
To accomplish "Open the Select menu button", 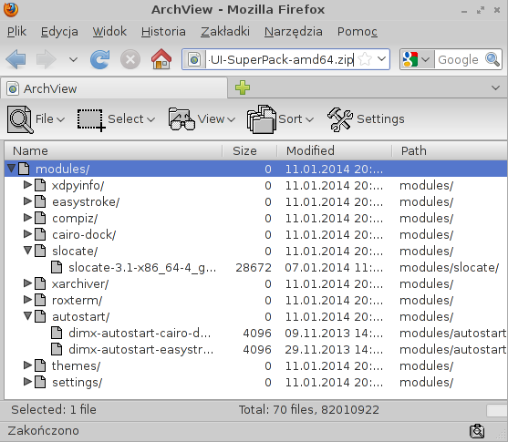I will (116, 119).
